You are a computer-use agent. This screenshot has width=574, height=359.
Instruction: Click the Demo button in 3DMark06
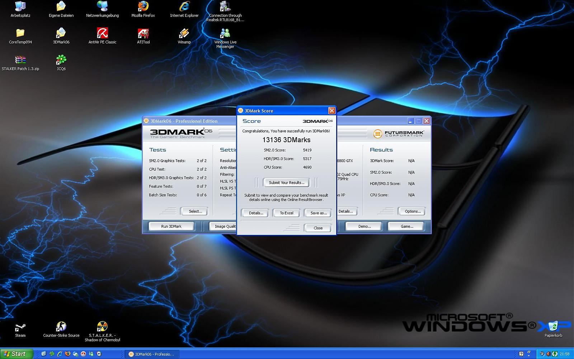pos(364,226)
